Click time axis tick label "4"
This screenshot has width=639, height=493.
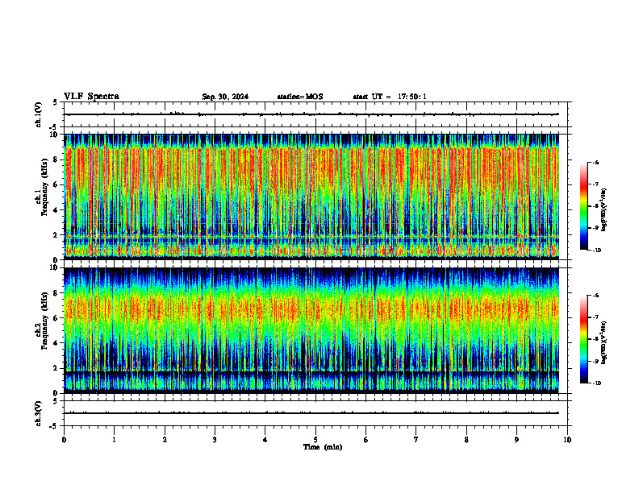265,440
